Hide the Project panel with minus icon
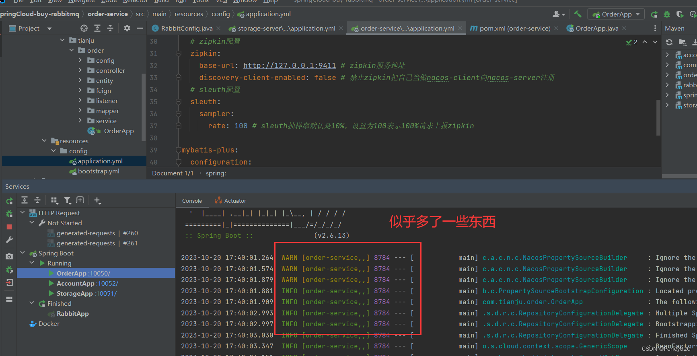697x356 pixels. point(140,28)
